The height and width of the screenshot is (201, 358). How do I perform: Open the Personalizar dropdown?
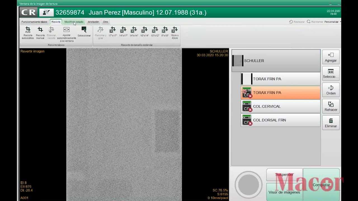333,22
